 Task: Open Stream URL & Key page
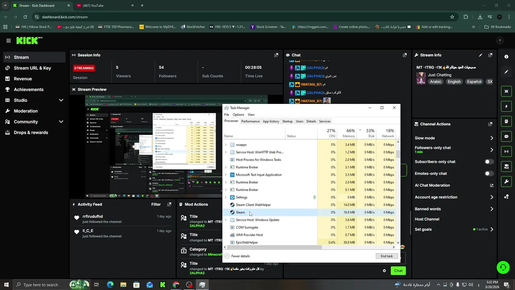[x=32, y=68]
